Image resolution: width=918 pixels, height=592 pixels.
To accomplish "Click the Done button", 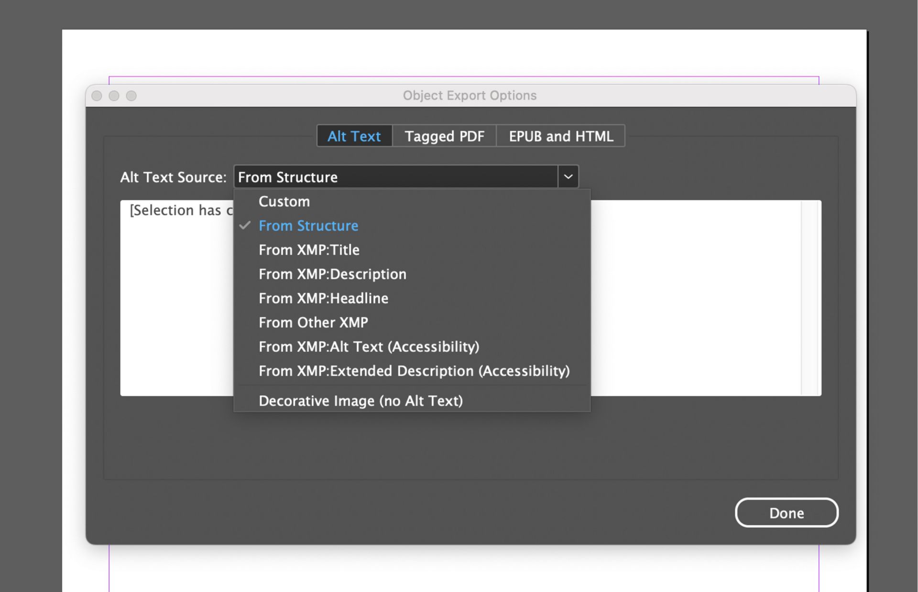I will click(786, 513).
